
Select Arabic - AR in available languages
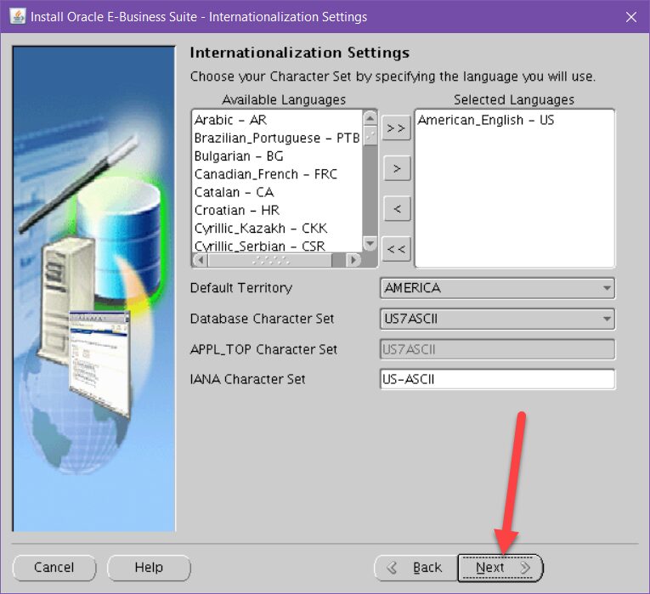[277, 120]
